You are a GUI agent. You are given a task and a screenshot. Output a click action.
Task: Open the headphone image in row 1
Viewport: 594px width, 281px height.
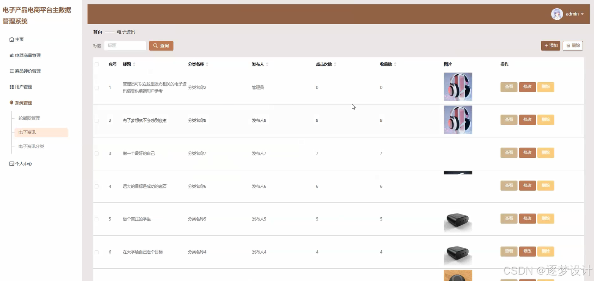[x=458, y=87]
